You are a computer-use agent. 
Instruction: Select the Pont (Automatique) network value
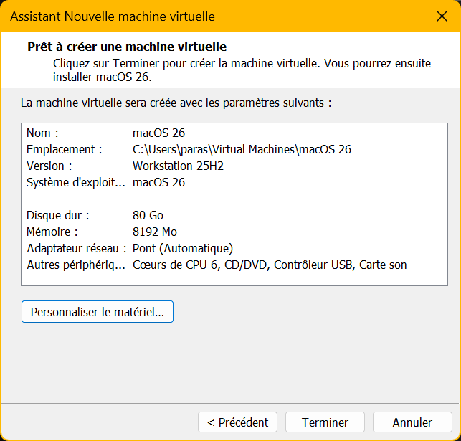pos(183,248)
